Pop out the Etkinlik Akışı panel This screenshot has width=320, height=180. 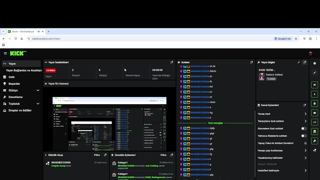(105, 155)
